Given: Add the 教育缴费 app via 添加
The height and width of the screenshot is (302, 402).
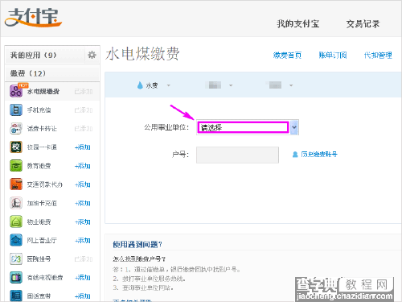Looking at the screenshot, I should coord(83,166).
